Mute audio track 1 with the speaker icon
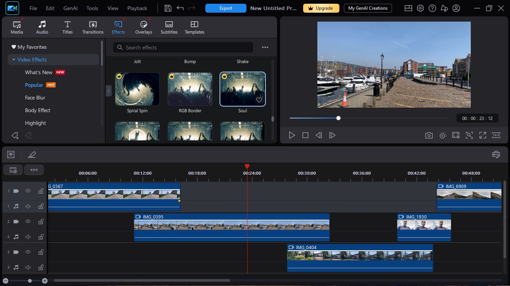Screen dimensions: 510x286 click(28, 206)
